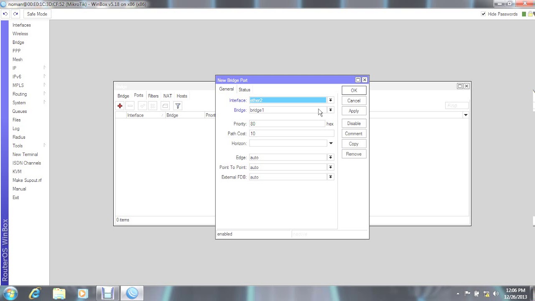Click the Comment icon in Bridge toolbar
This screenshot has height=301, width=535.
coord(165,106)
